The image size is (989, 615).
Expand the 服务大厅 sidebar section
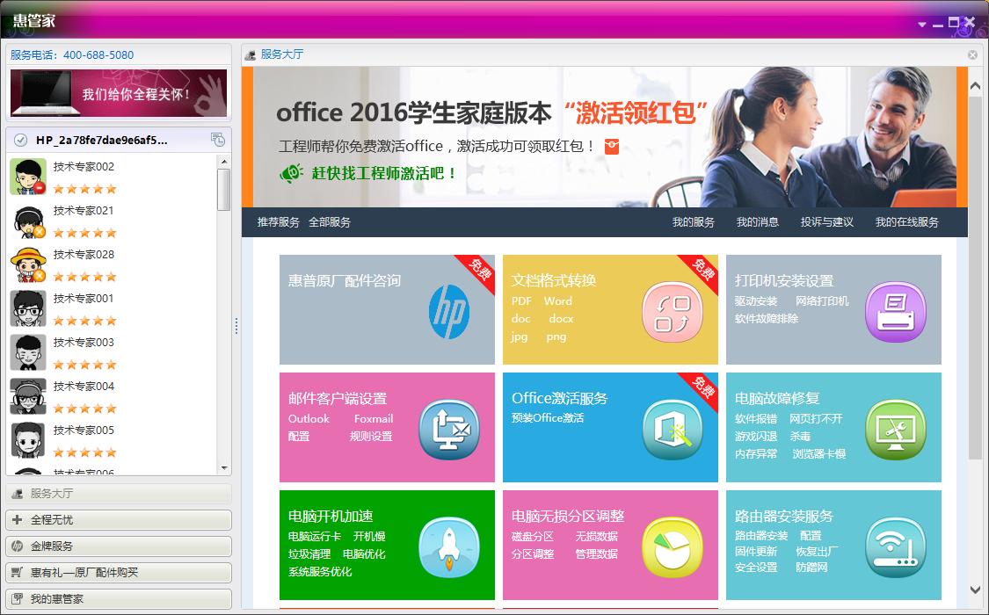tap(119, 494)
